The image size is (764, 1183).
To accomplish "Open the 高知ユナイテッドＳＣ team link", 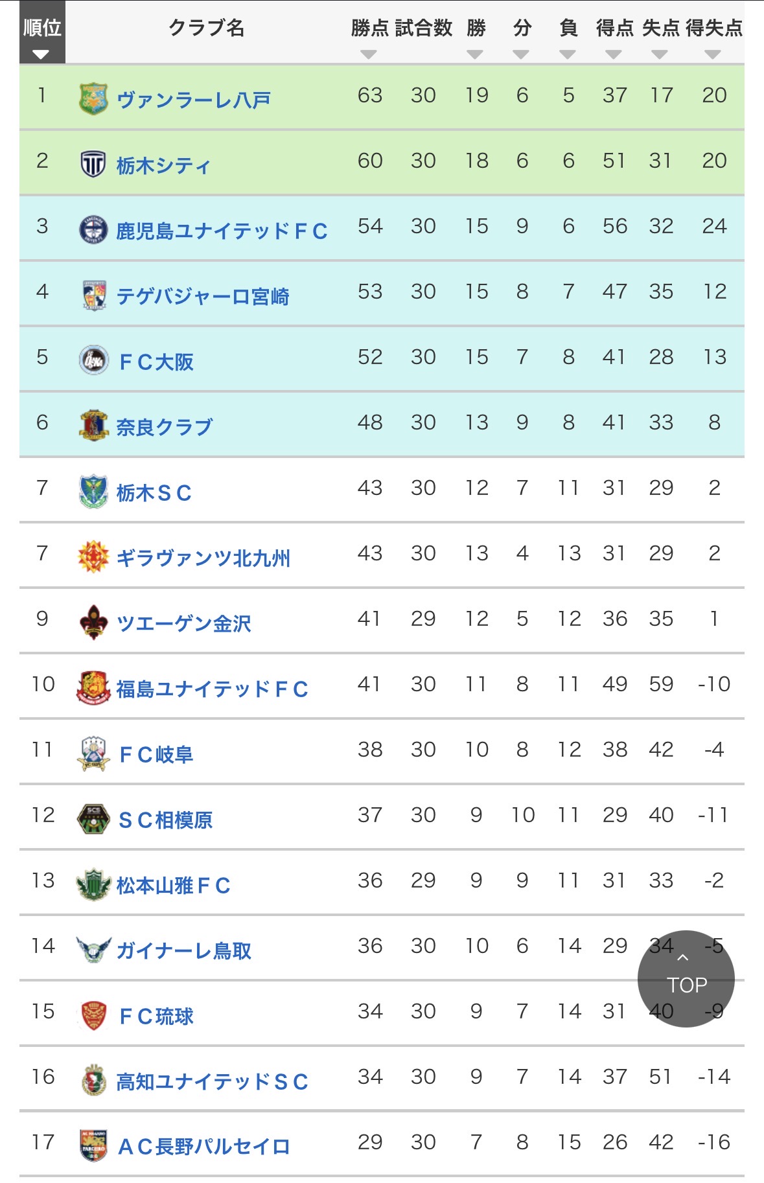I will (212, 1081).
